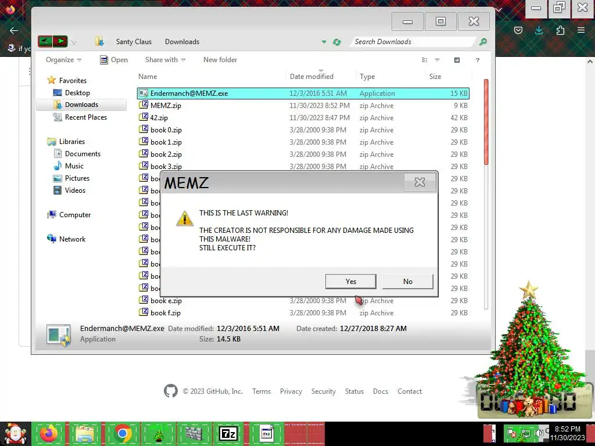Click the change view icon
The width and height of the screenshot is (595, 446).
[x=425, y=60]
